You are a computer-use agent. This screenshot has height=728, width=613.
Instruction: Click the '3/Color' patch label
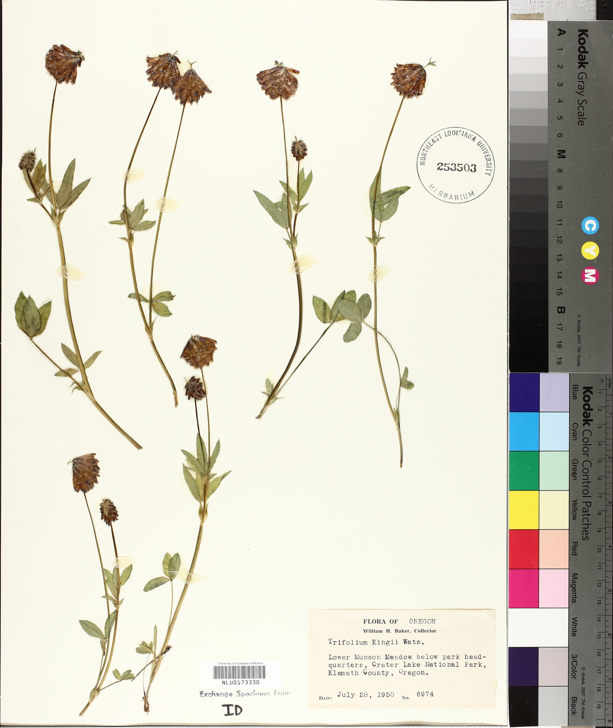tap(574, 666)
